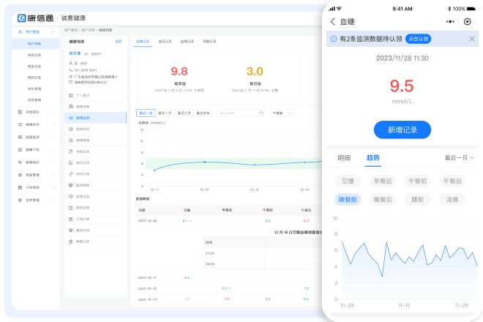Image resolution: width=483 pixels, height=322 pixels.
Task: Click the 营养管理 gear icon in left navigation
Action: tap(20, 200)
